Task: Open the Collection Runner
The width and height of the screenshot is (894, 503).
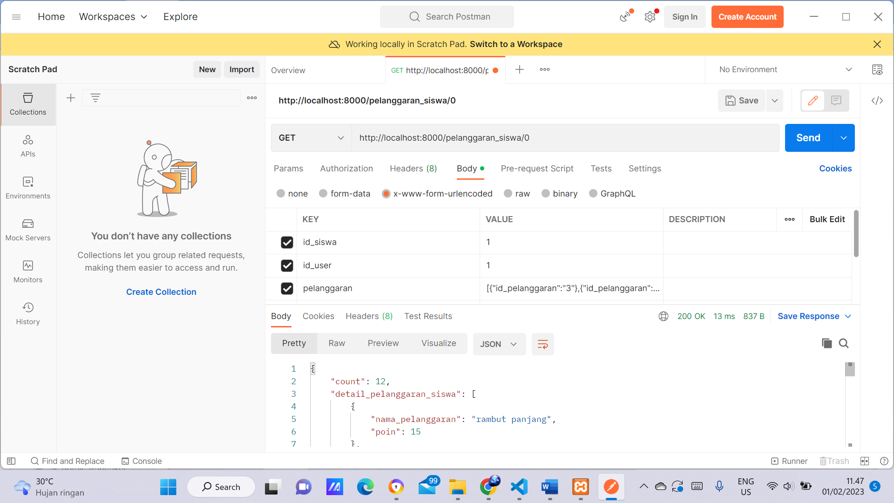Action: [x=789, y=461]
